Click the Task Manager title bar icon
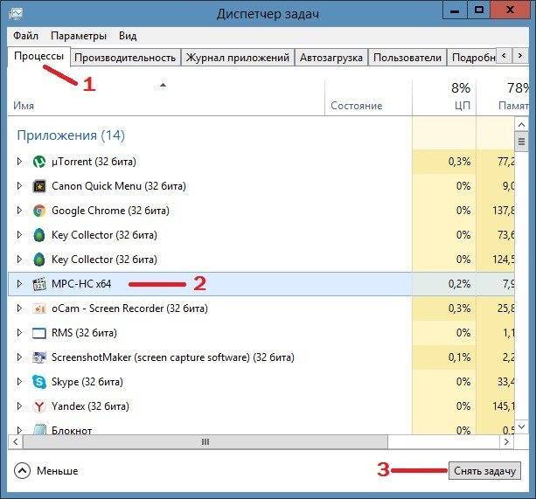The width and height of the screenshot is (536, 499). [x=16, y=13]
